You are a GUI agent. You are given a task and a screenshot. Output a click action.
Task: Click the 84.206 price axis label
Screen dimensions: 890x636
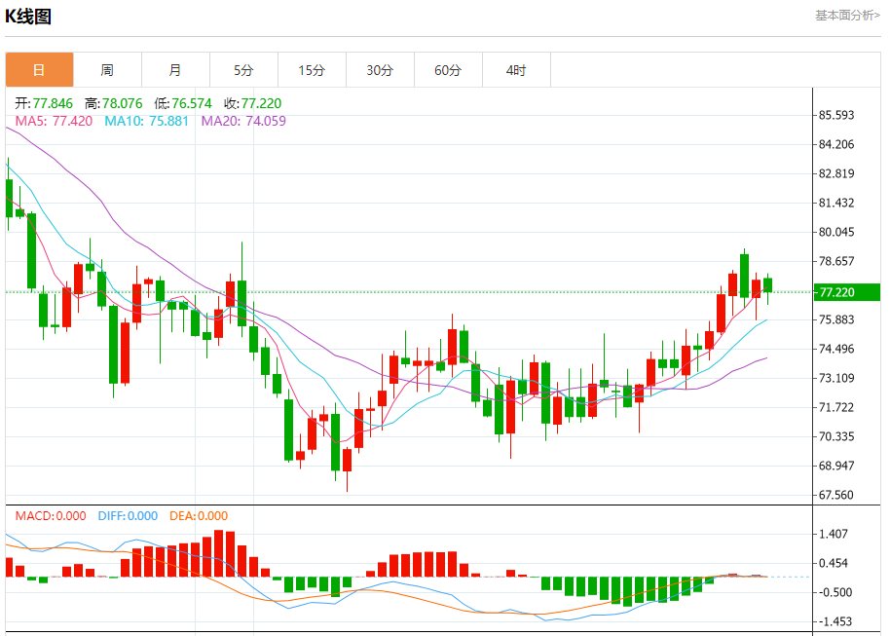836,144
